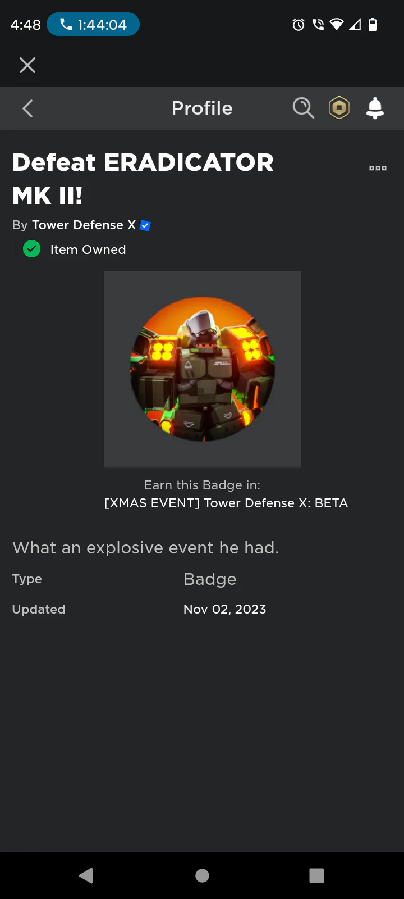Open the Robux hexagon icon
404x899 pixels.
(339, 108)
